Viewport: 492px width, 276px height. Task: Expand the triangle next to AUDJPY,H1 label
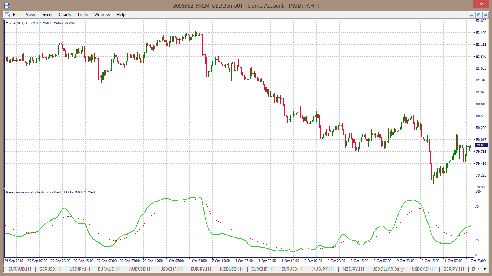[x=7, y=23]
